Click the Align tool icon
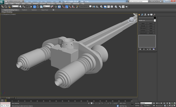 click(x=97, y=7)
